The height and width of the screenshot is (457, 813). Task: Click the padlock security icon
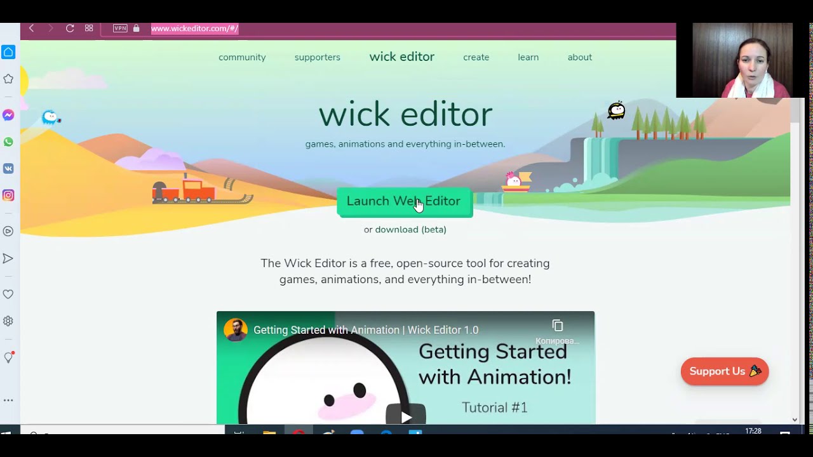tap(136, 28)
